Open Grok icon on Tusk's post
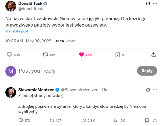 tap(147, 4)
